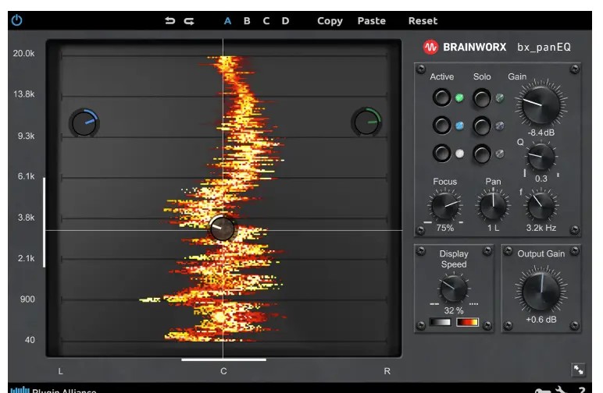Switch to settings slot C
The height and width of the screenshot is (393, 603).
266,21
